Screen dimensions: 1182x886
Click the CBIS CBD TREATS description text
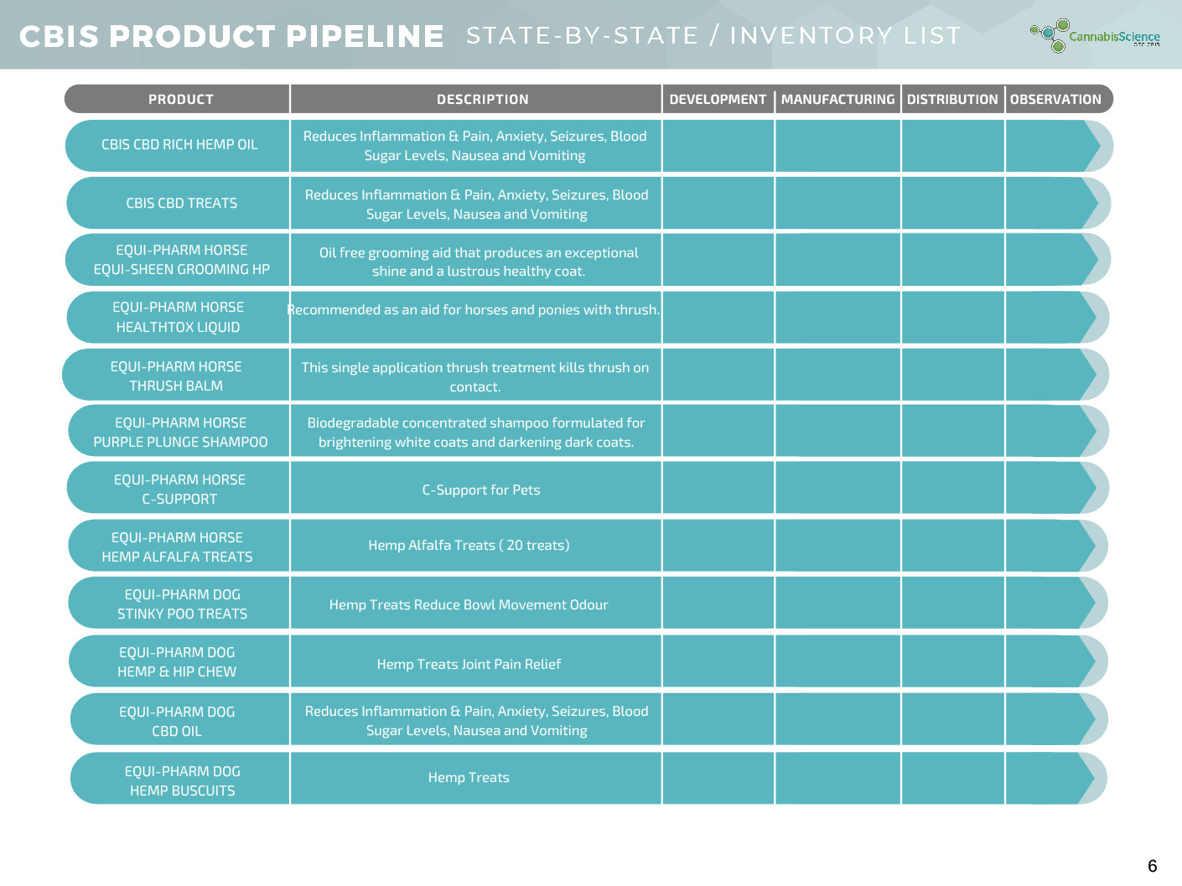coord(477,205)
